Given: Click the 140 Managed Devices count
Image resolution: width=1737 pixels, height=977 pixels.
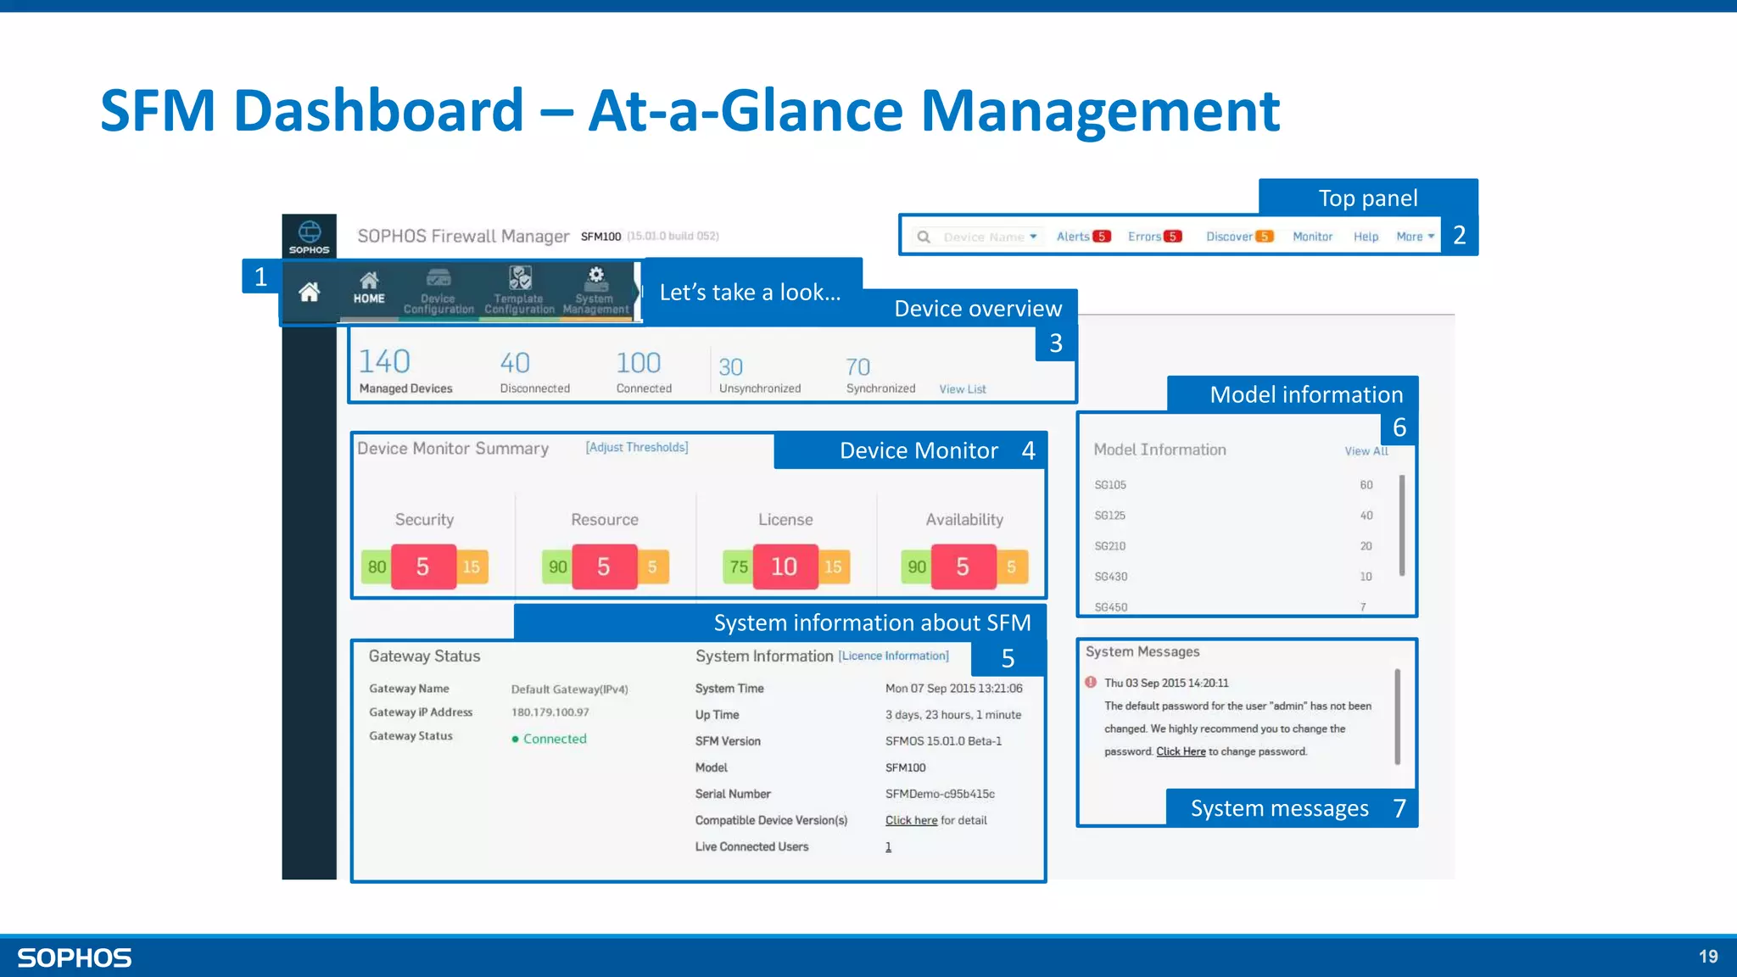Looking at the screenshot, I should (x=384, y=362).
